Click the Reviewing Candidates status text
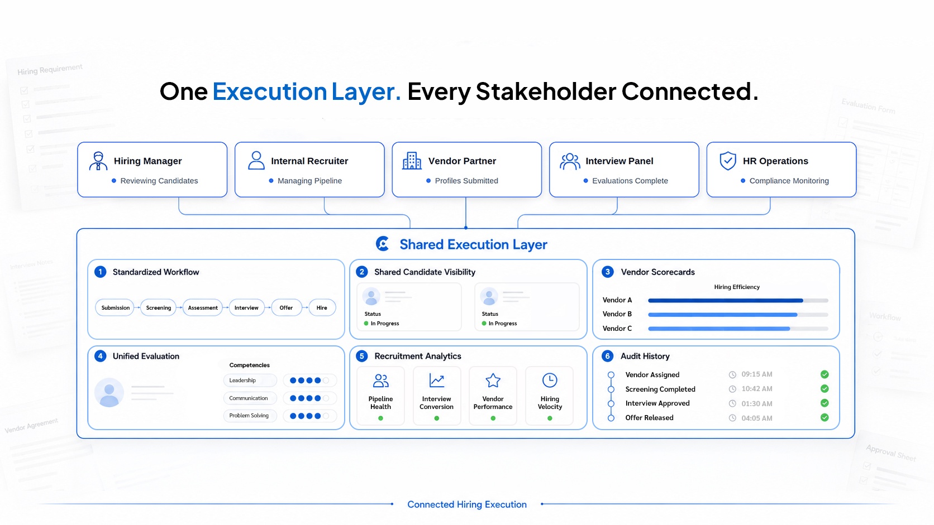Image resolution: width=934 pixels, height=525 pixels. [x=159, y=181]
